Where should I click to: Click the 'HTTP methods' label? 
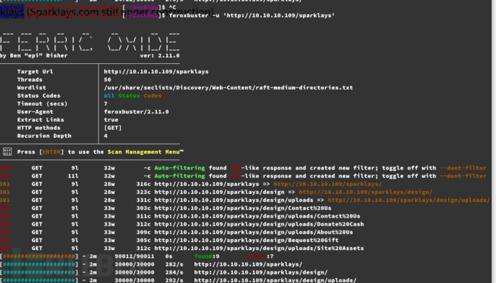(39, 128)
